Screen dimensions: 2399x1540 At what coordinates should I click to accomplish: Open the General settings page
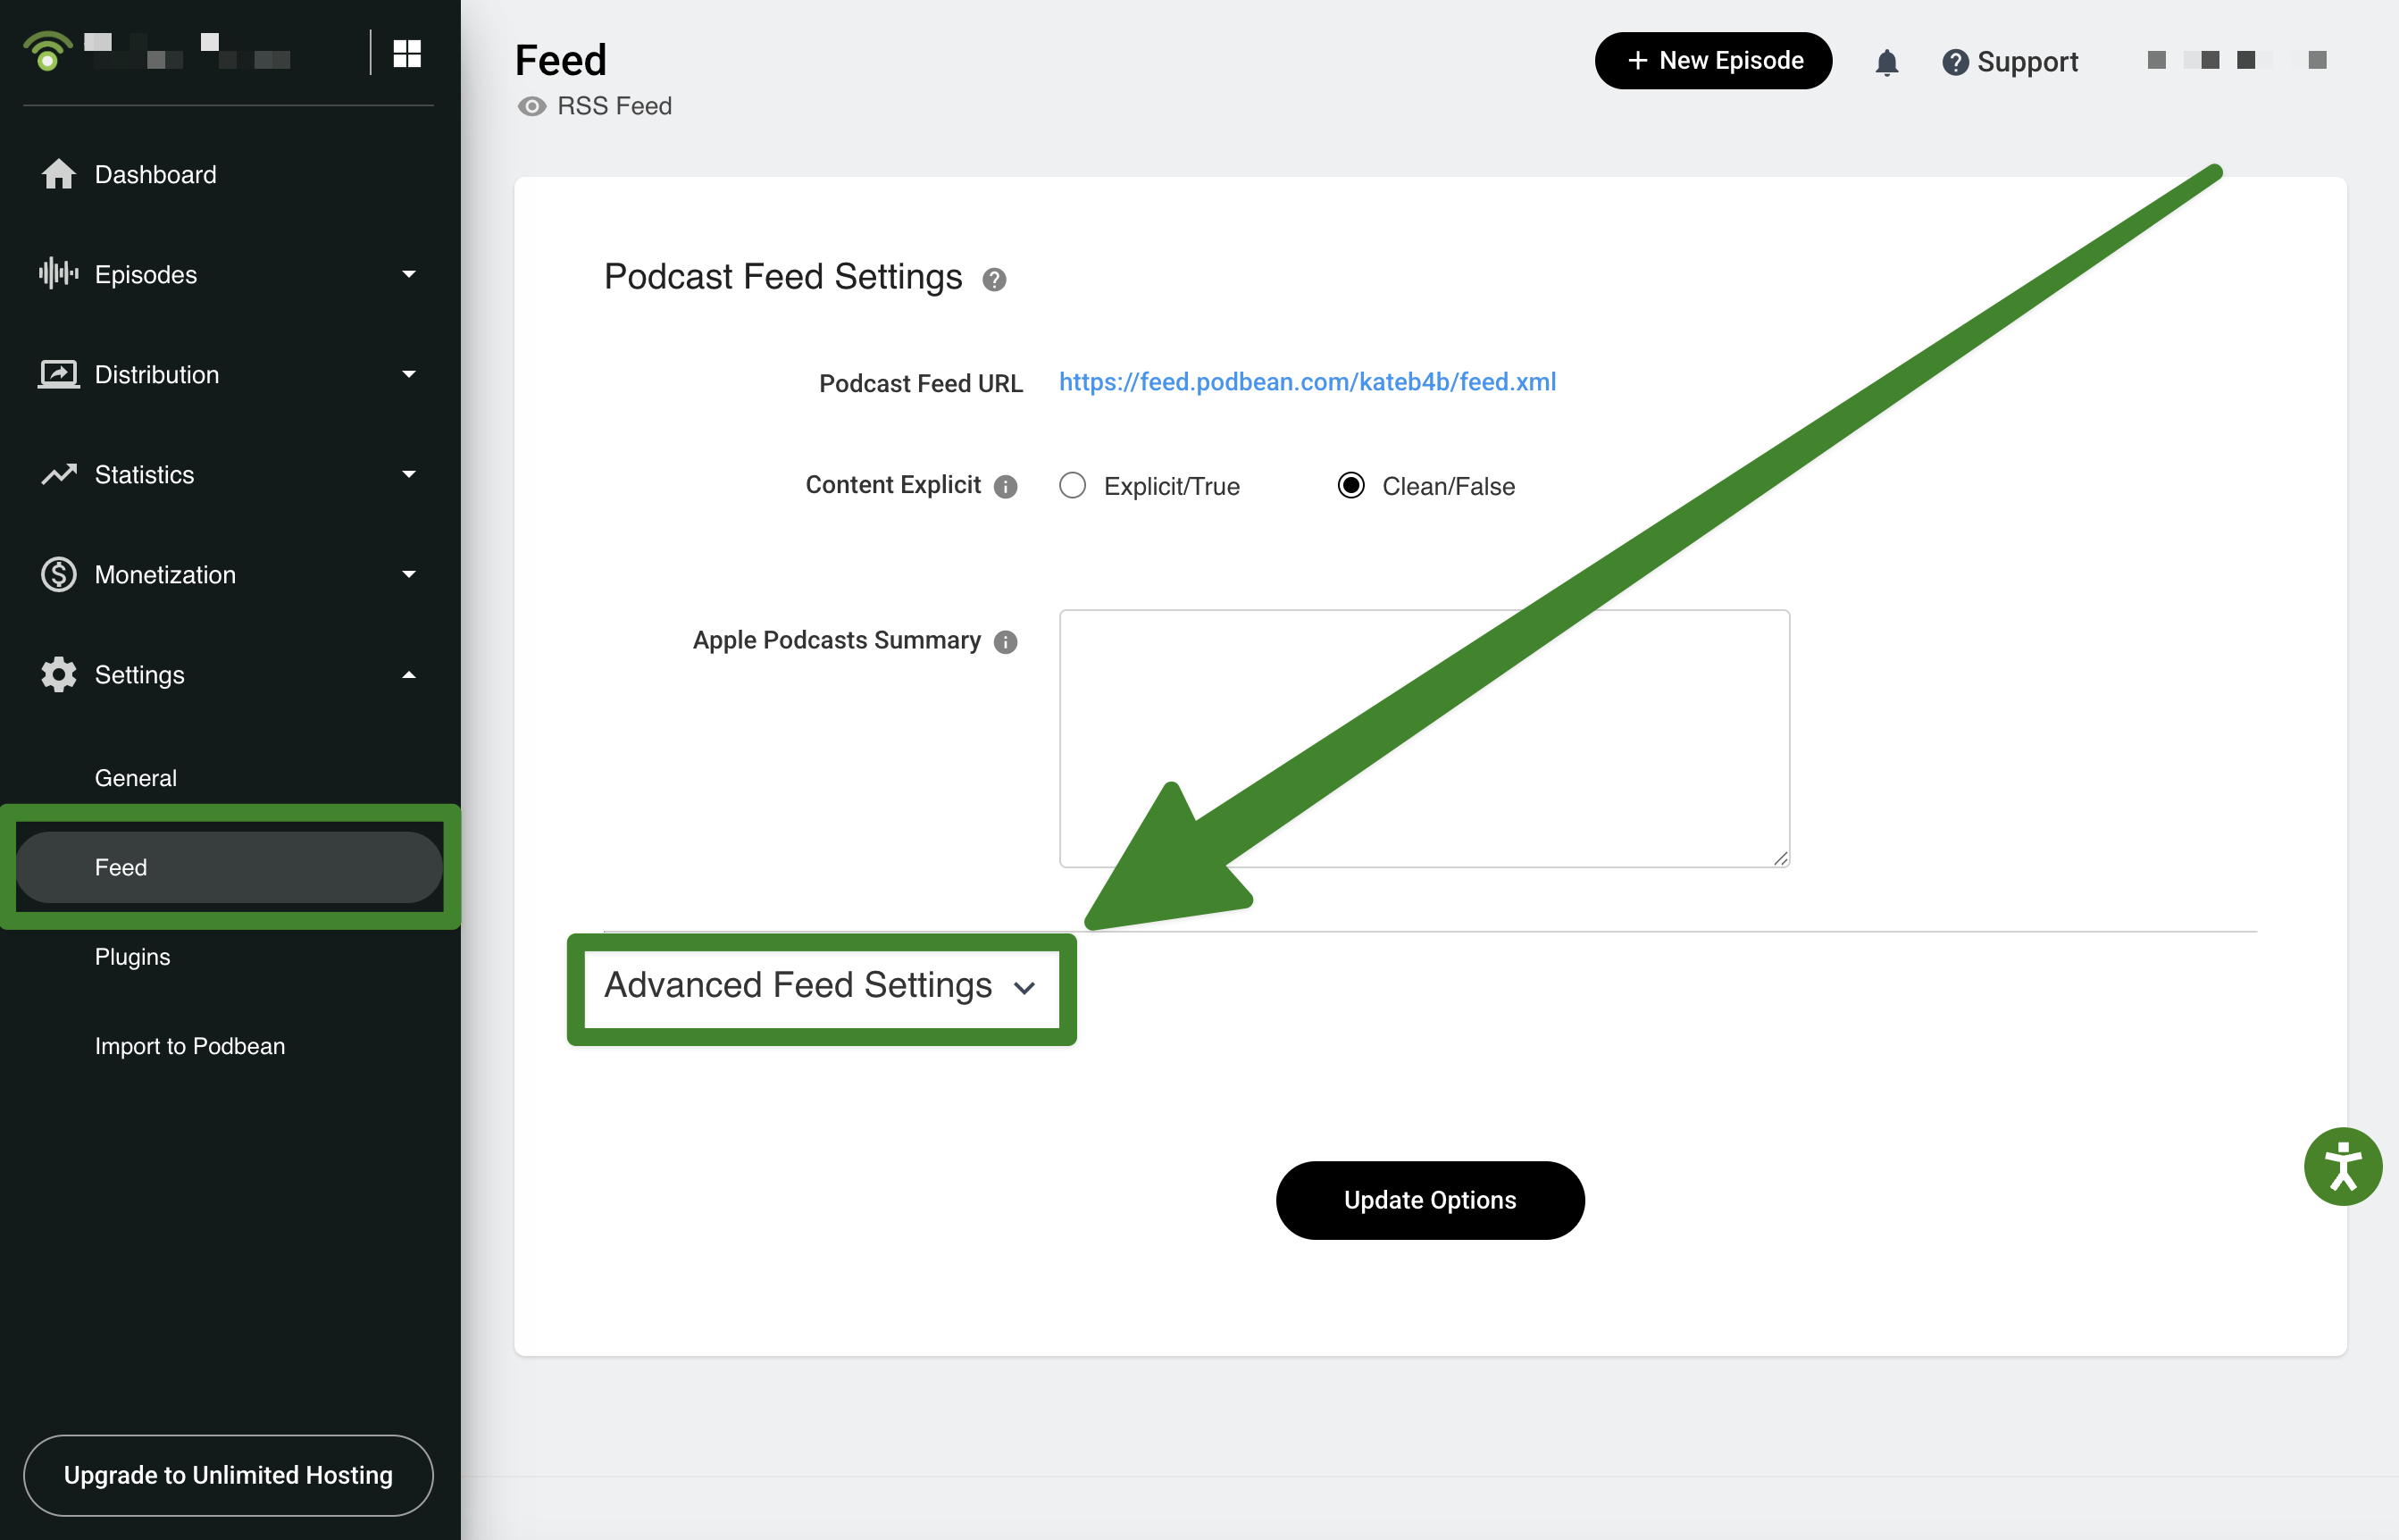[136, 778]
